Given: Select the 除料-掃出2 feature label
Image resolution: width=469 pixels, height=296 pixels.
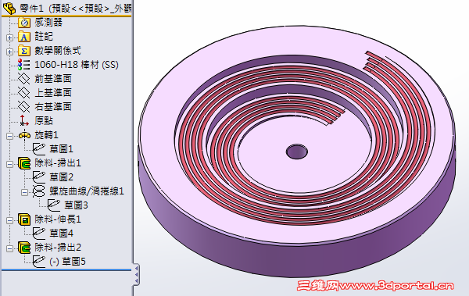Looking at the screenshot, I should (58, 248).
